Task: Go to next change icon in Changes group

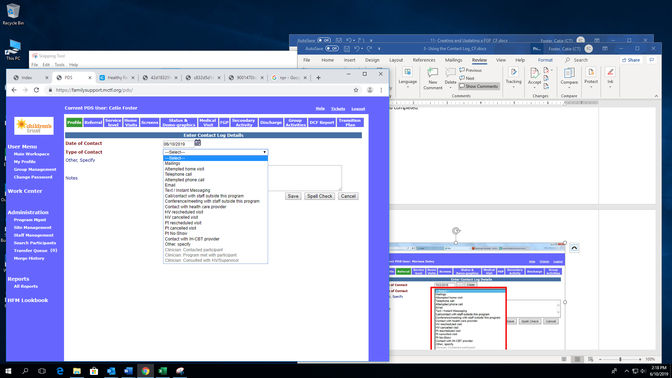Action: pyautogui.click(x=546, y=86)
